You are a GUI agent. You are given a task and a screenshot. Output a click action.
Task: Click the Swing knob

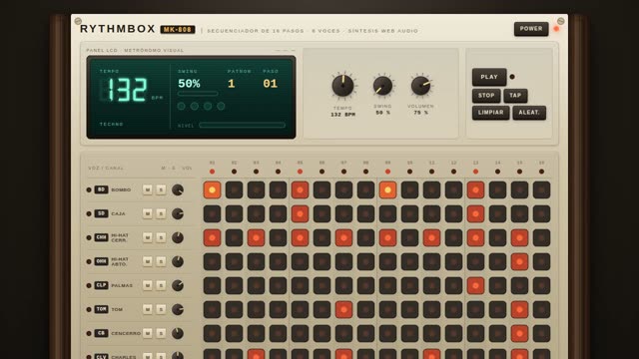tap(382, 86)
